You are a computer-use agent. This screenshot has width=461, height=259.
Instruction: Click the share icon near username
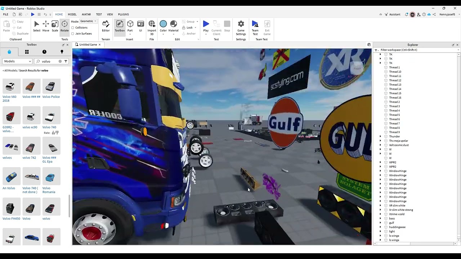434,14
